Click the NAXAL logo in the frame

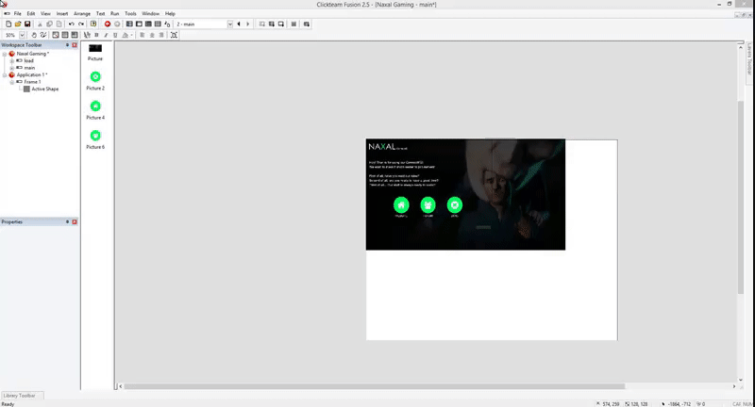click(388, 147)
